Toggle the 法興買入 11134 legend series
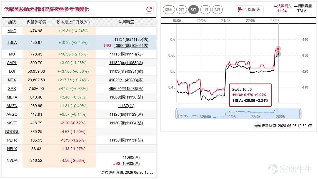This screenshot has height=179, width=318. pos(282,8)
